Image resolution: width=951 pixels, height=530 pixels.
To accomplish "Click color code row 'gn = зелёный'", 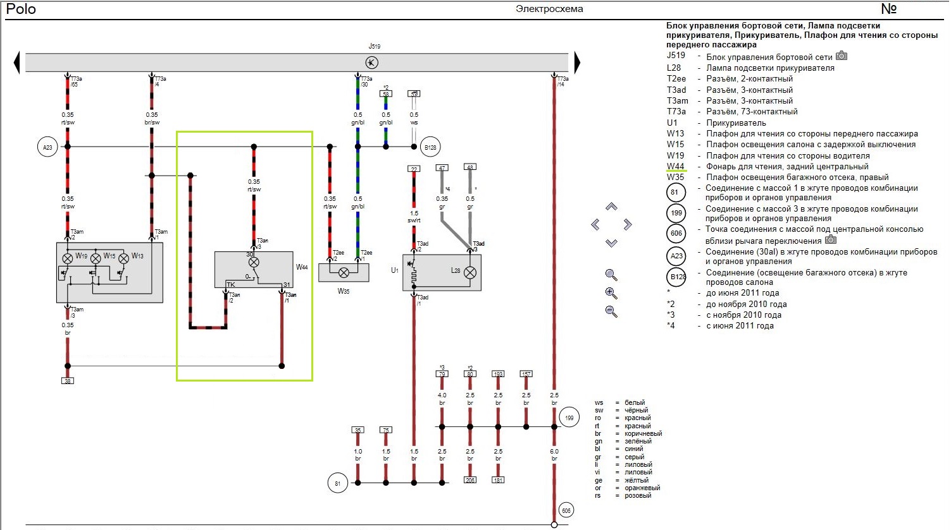I will tap(623, 441).
